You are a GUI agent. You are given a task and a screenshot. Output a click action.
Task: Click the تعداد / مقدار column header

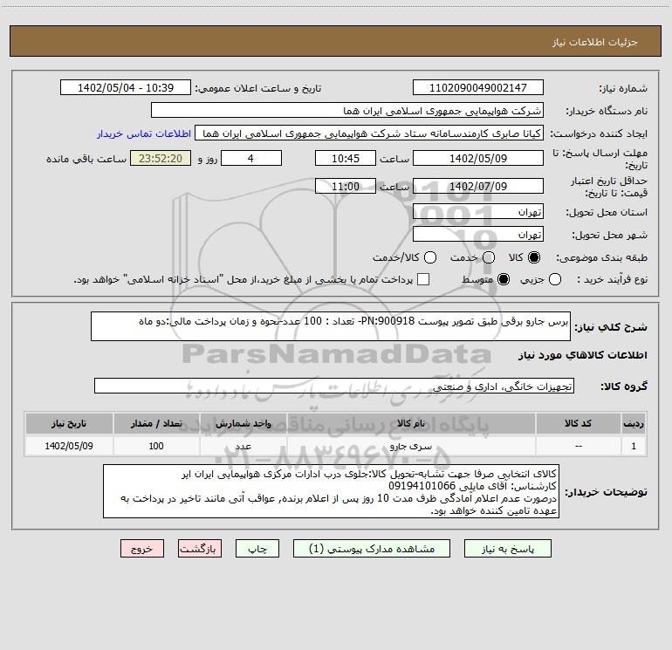tap(156, 423)
